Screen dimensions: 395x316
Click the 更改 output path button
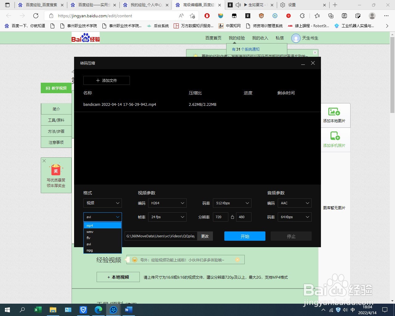click(x=205, y=236)
